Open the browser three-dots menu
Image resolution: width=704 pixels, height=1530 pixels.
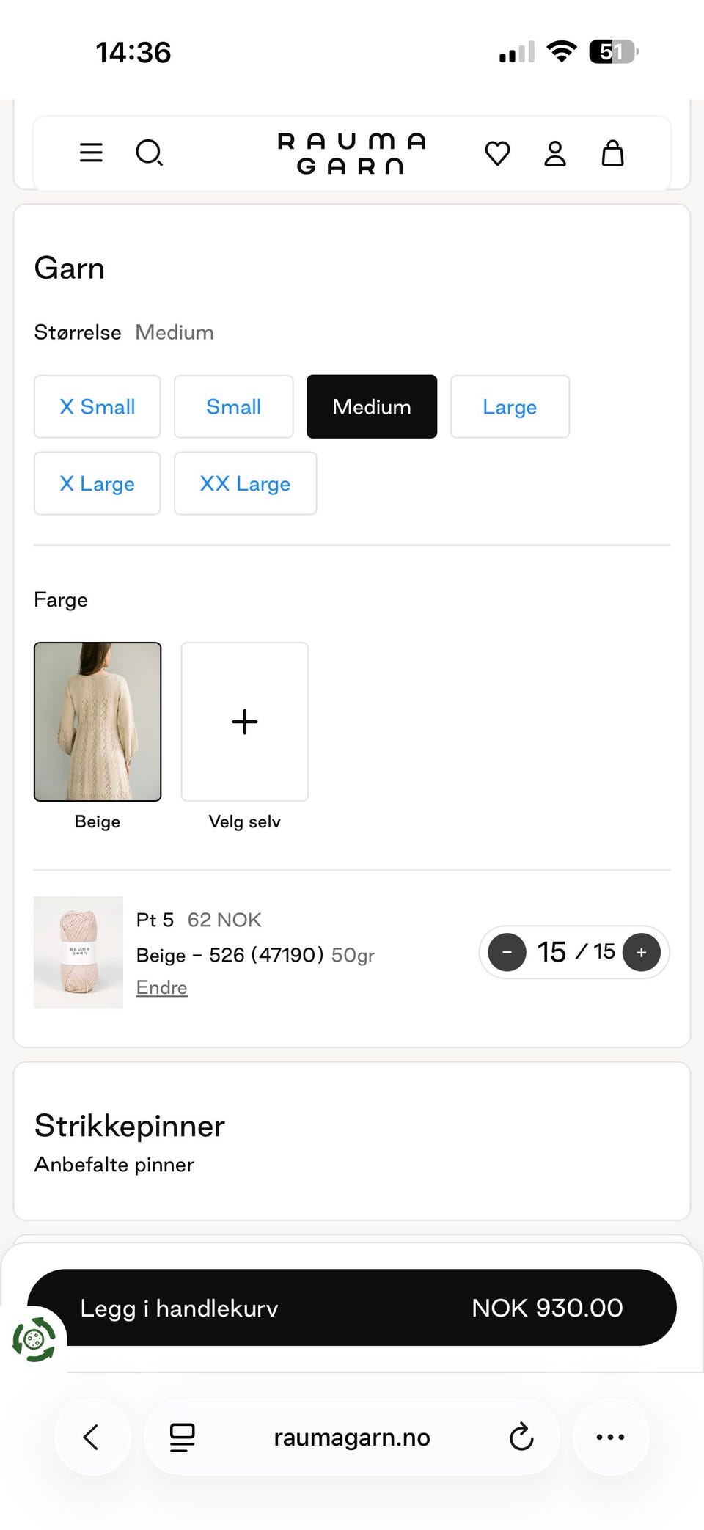[610, 1437]
